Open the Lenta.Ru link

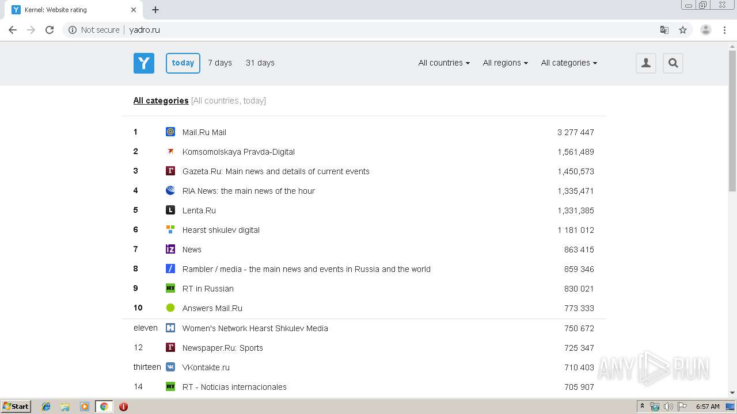[199, 210]
